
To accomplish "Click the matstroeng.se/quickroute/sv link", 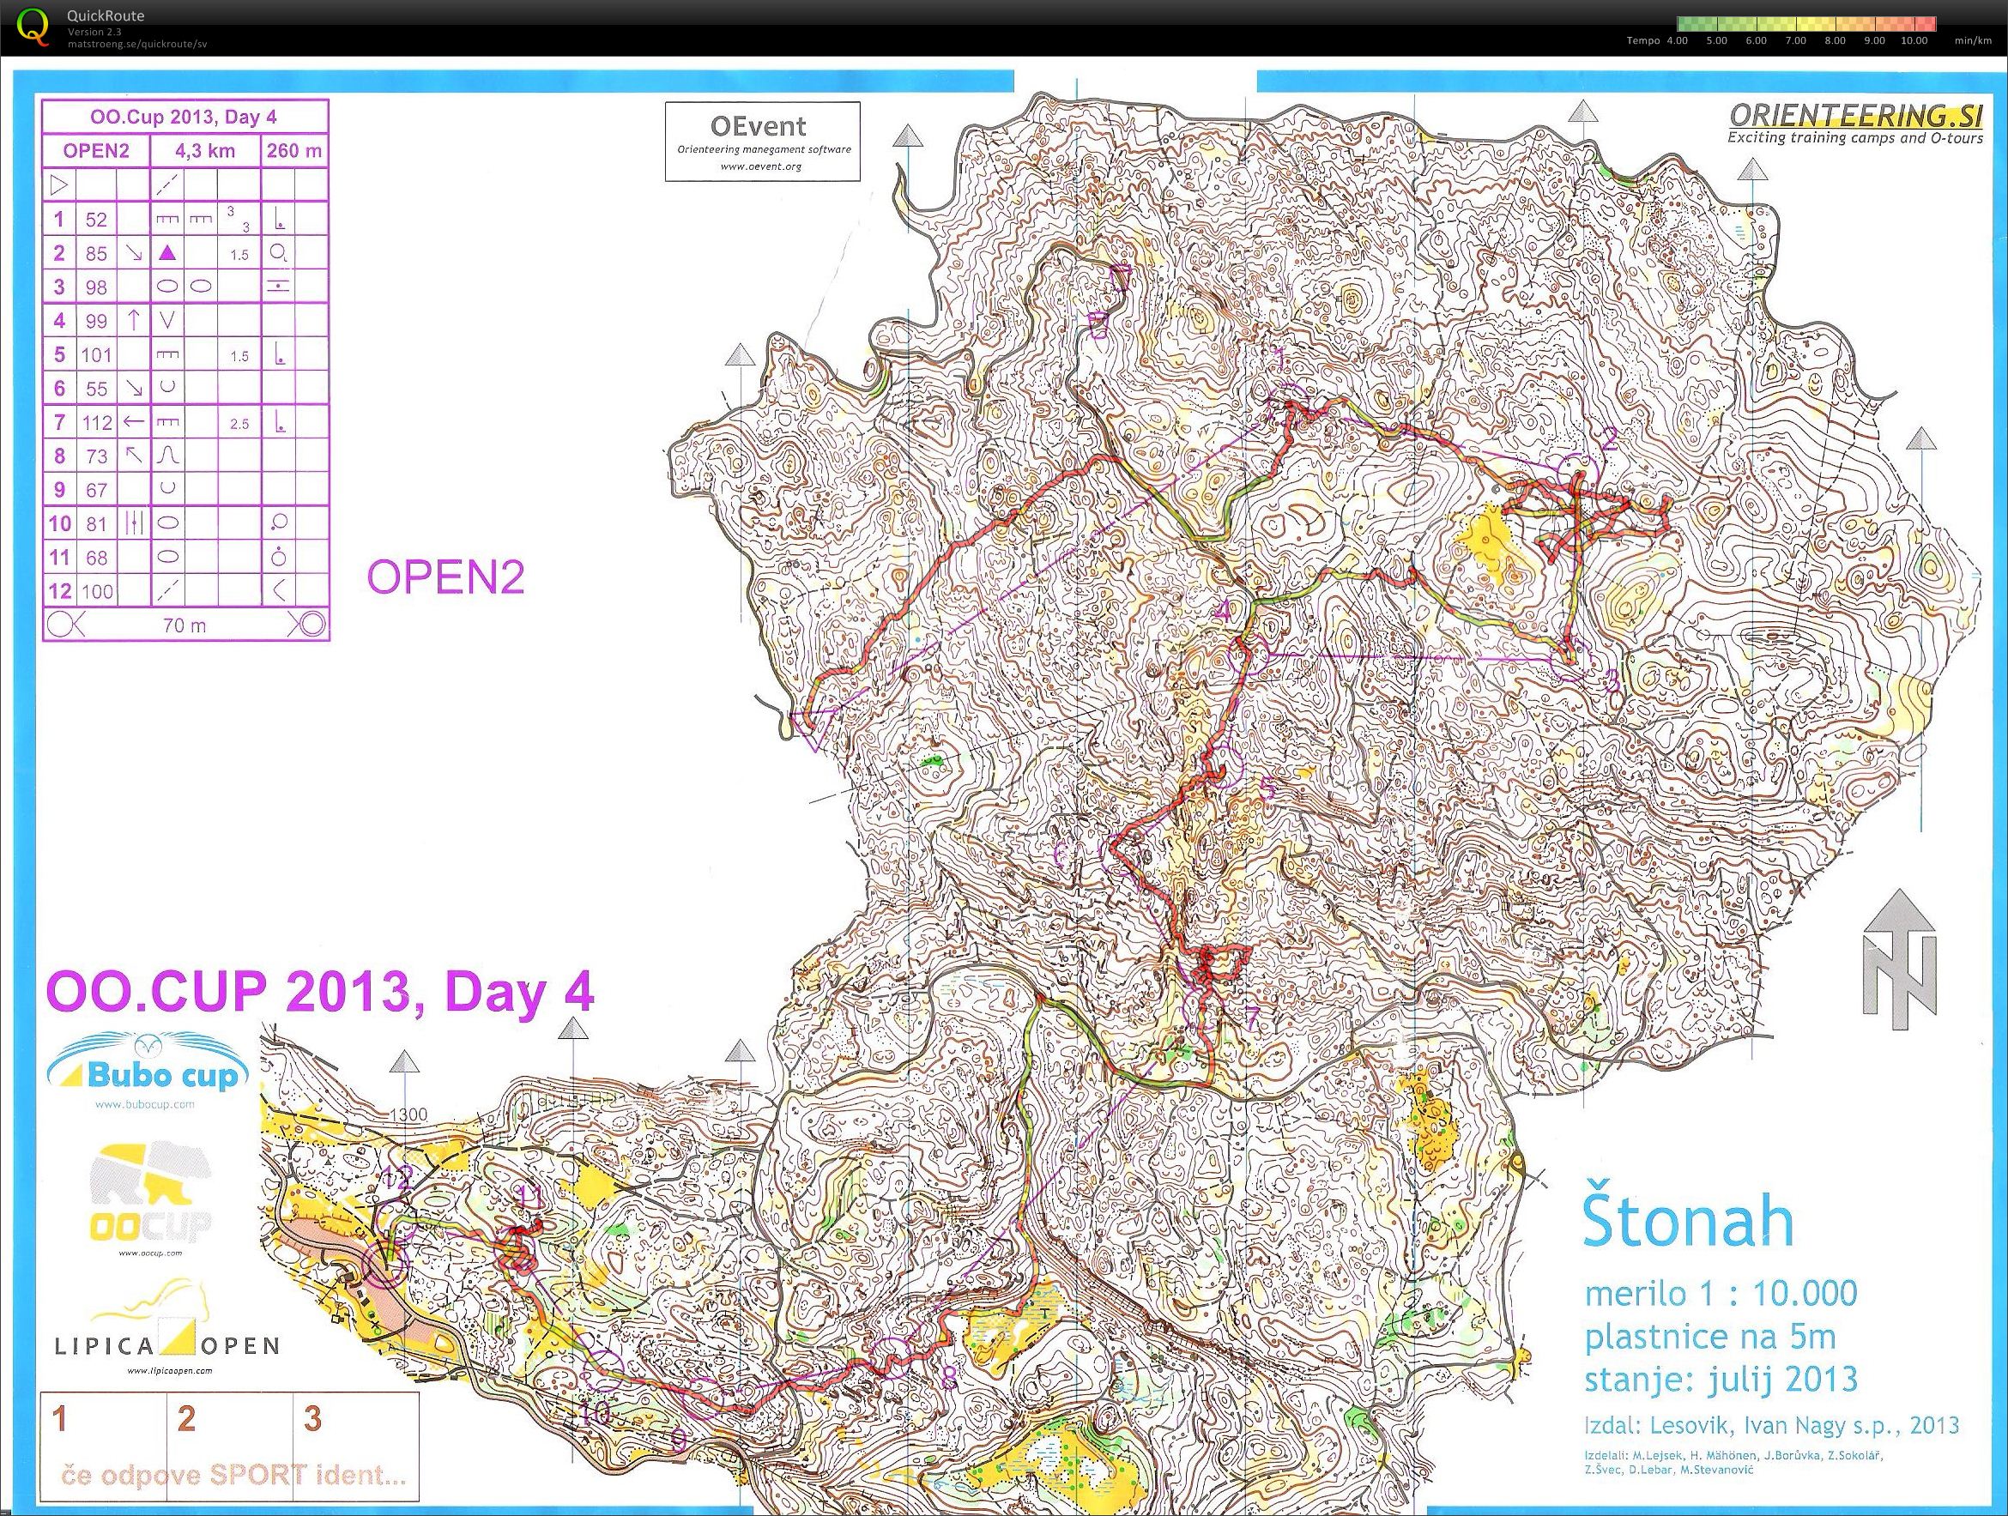I will click(137, 44).
